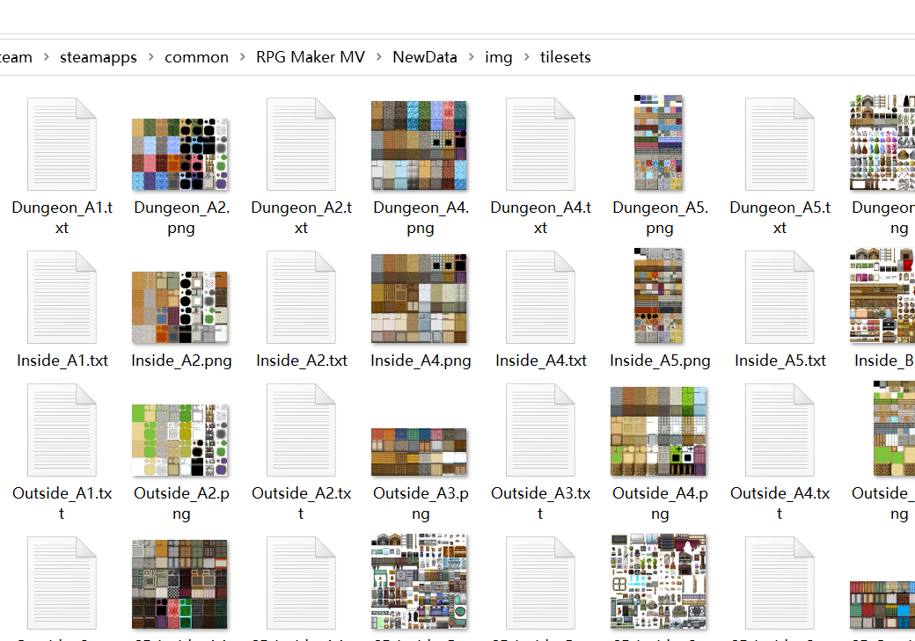Select the Dungeon_A2.txt document icon

click(301, 144)
